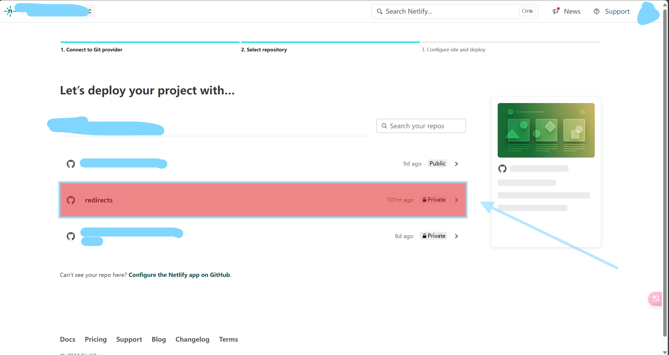Expand the Public repo chevron

[x=456, y=164]
